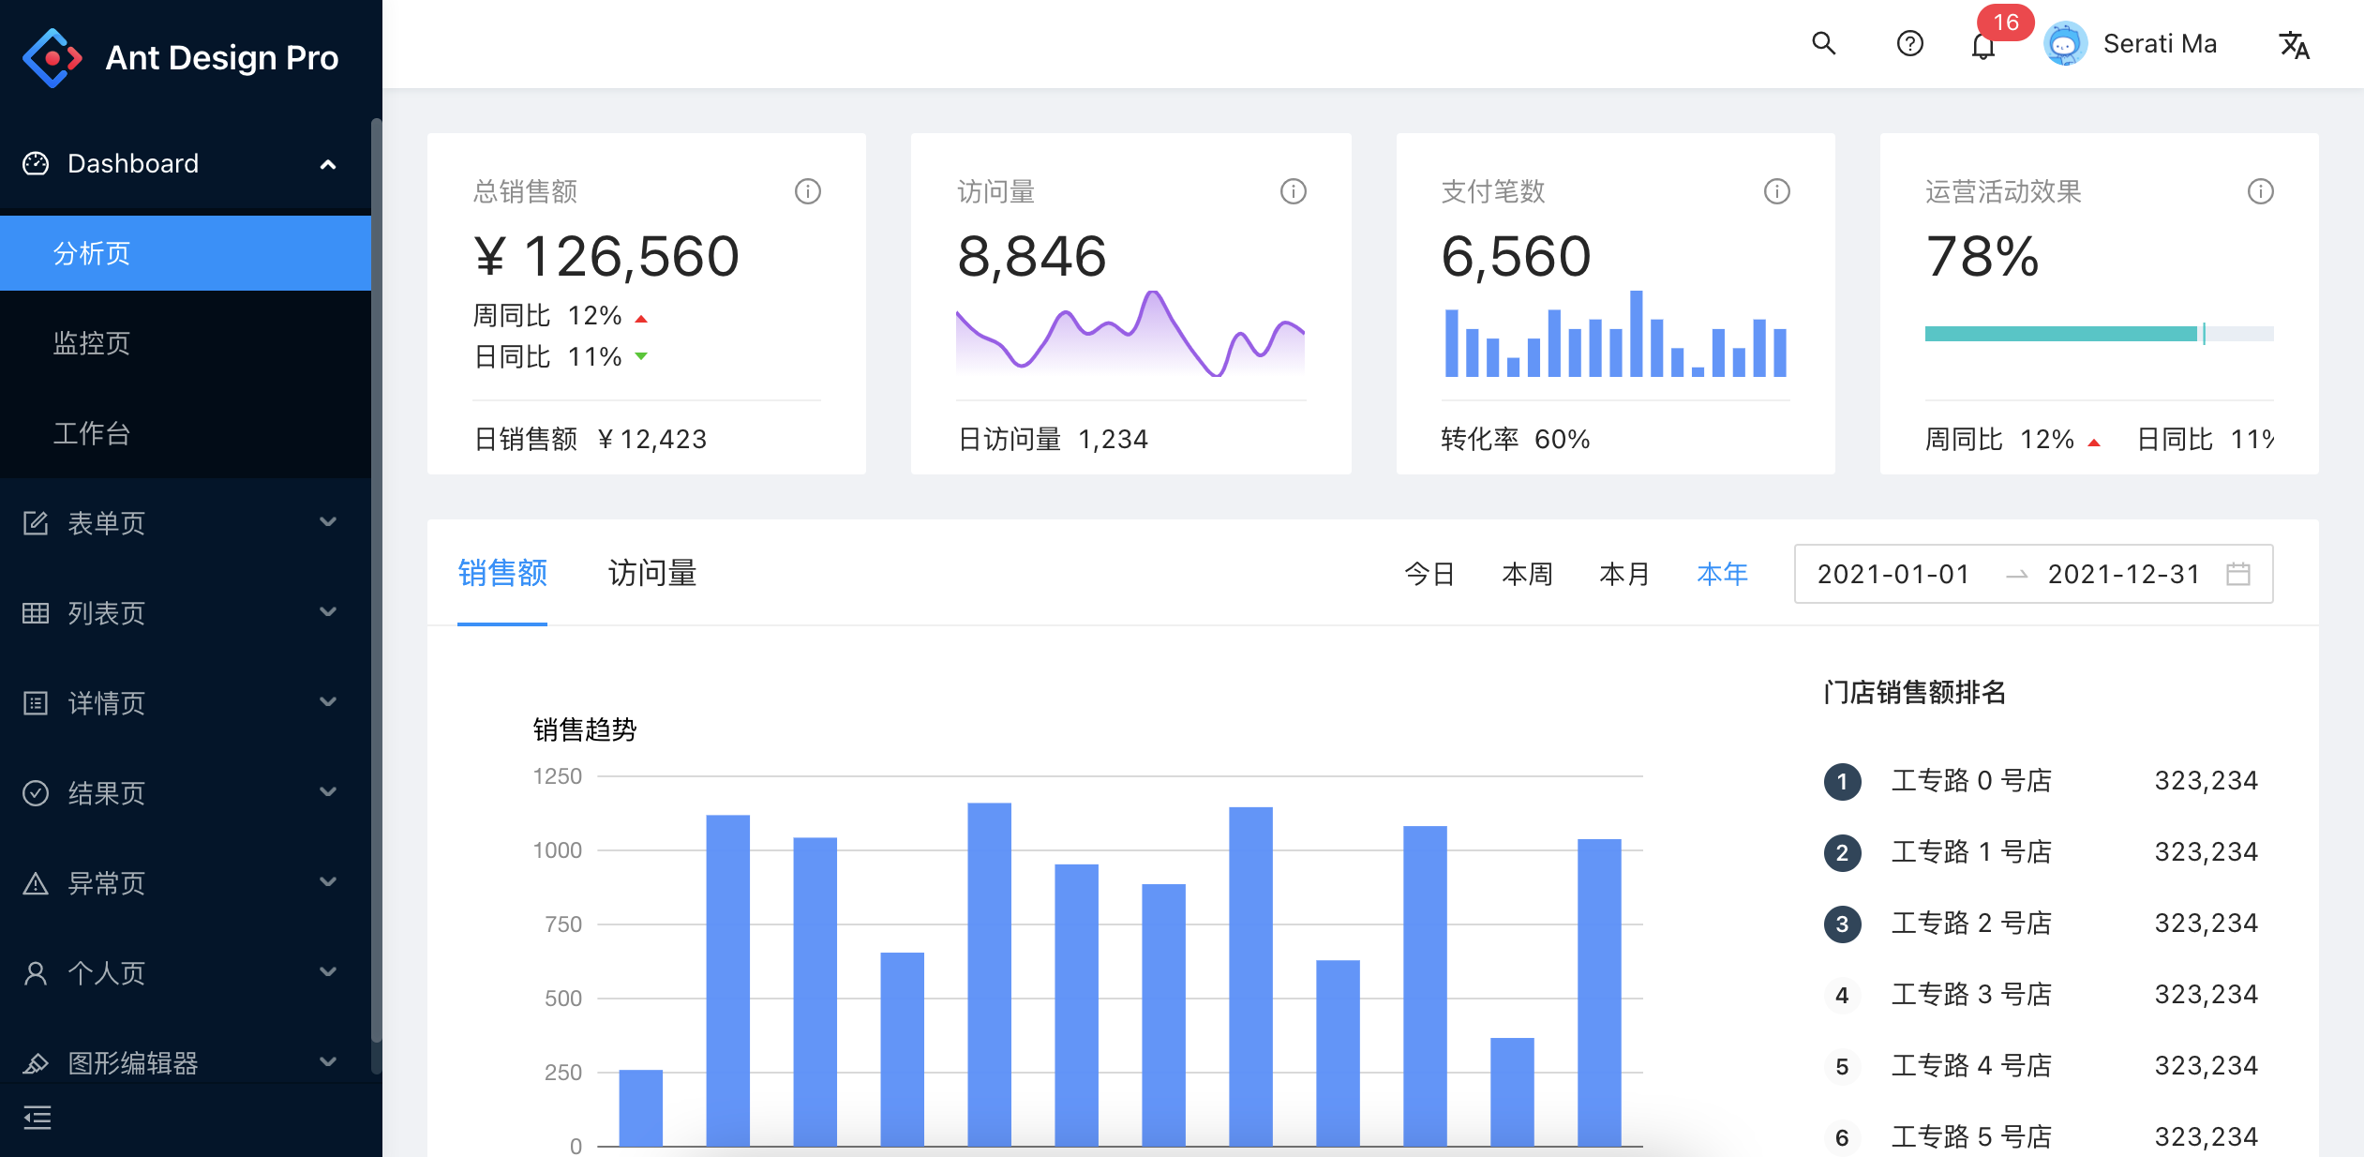Click the start date 2021-01-01 field
Viewport: 2364px width, 1157px height.
coord(1893,574)
